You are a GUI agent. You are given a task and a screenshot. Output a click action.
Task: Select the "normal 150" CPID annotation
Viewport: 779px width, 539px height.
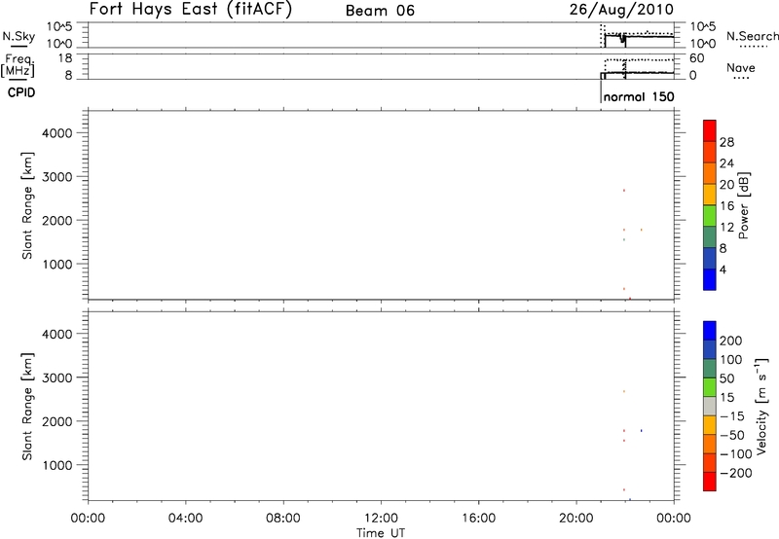coord(639,96)
